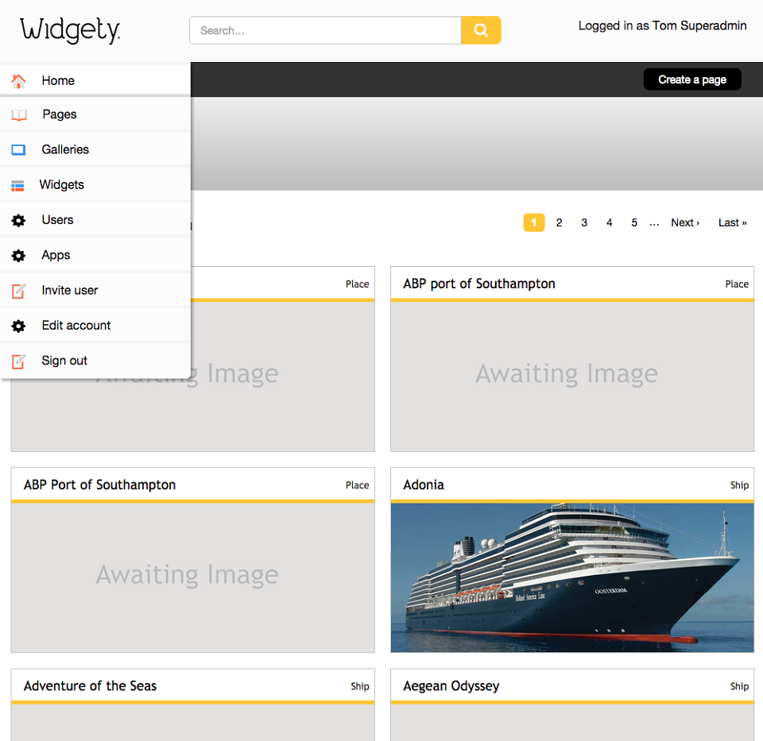
Task: Click the Users gear icon
Action: [18, 220]
